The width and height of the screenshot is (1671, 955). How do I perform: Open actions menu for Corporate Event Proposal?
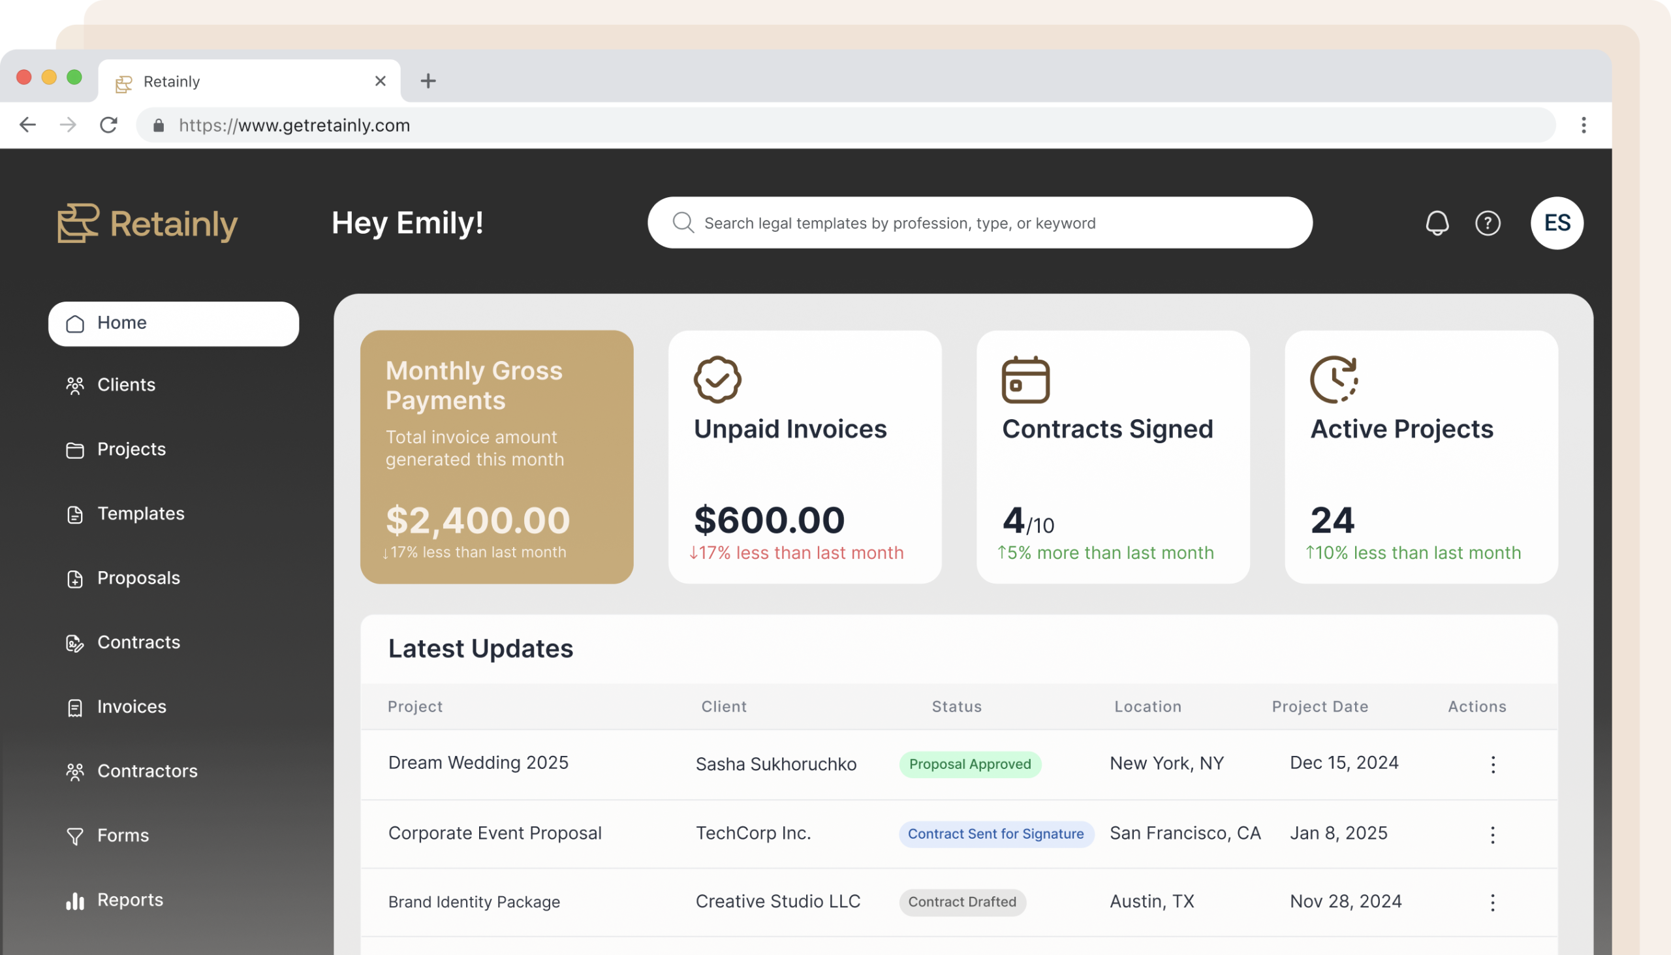point(1493,834)
